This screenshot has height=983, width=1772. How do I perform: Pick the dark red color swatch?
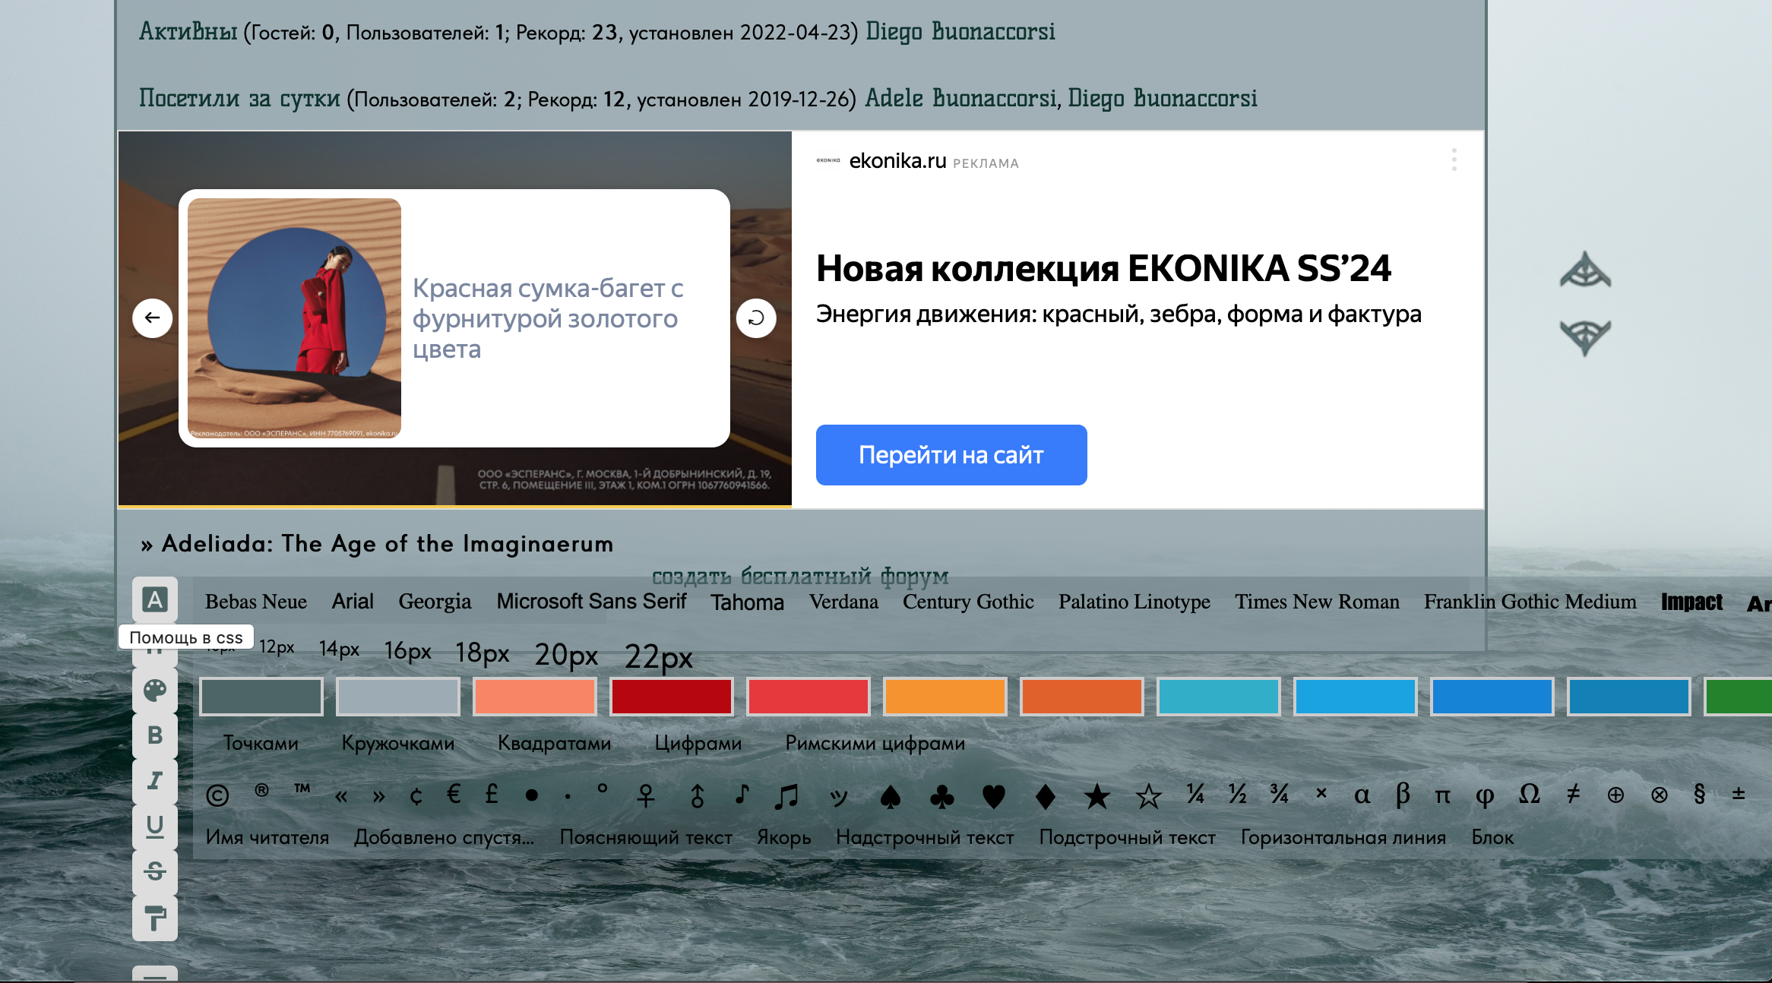click(671, 697)
